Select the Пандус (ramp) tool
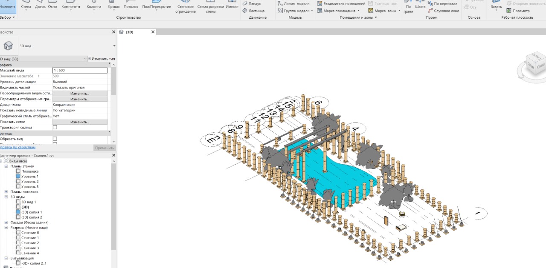 pyautogui.click(x=254, y=3)
